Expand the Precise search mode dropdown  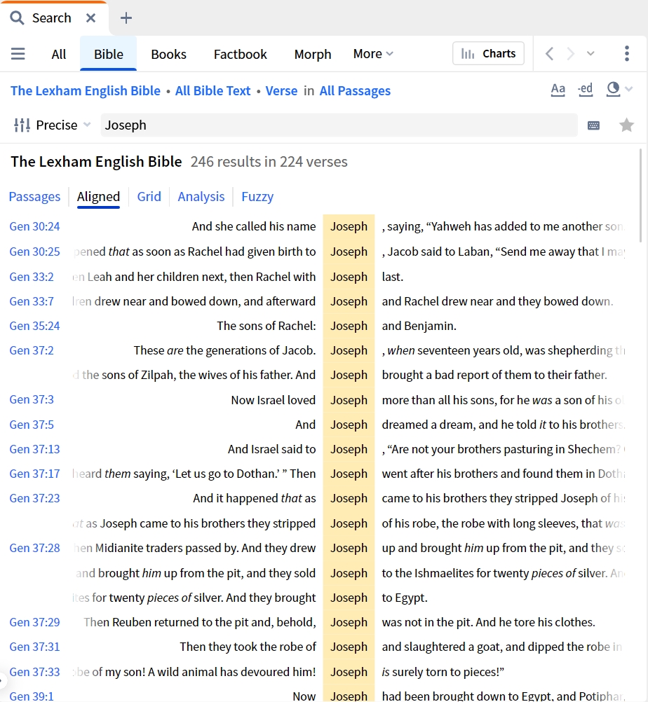87,125
